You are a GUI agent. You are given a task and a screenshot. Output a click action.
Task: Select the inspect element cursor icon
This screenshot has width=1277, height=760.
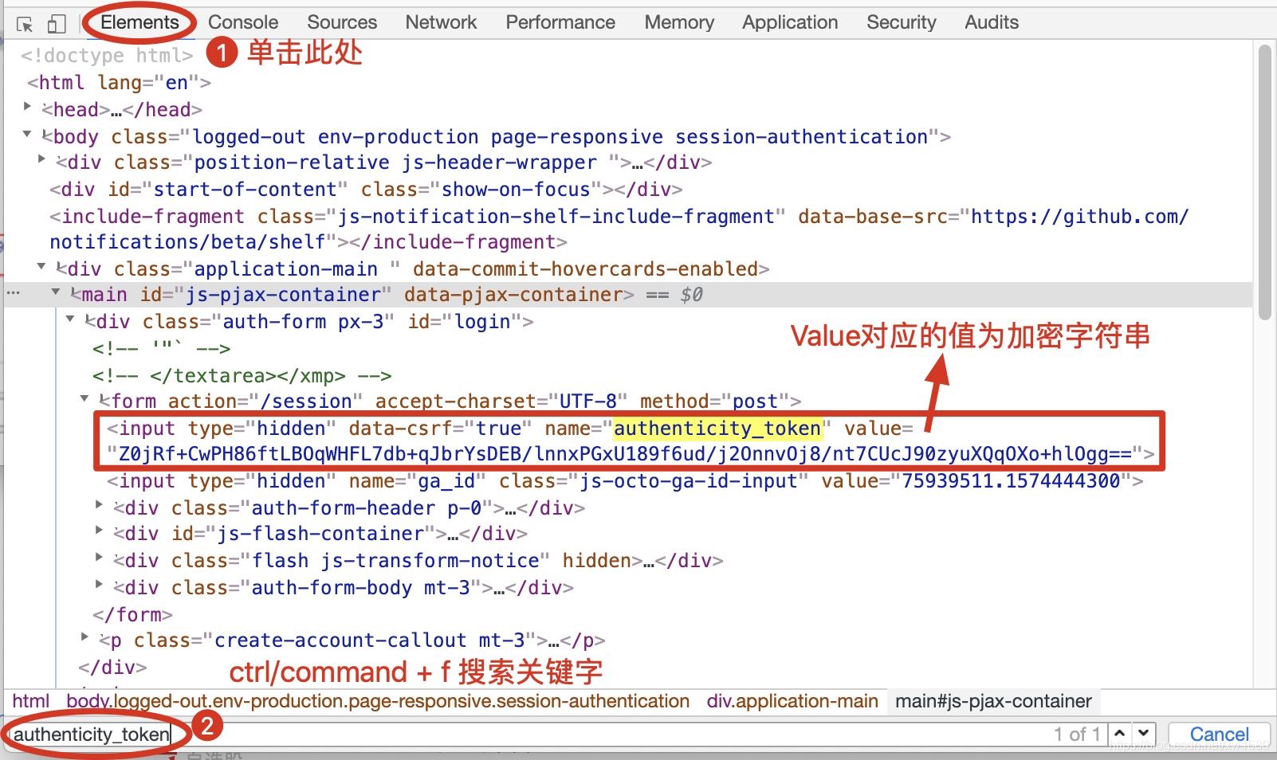pyautogui.click(x=24, y=22)
